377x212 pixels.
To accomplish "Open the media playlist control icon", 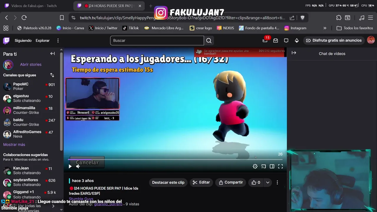I will (362, 18).
